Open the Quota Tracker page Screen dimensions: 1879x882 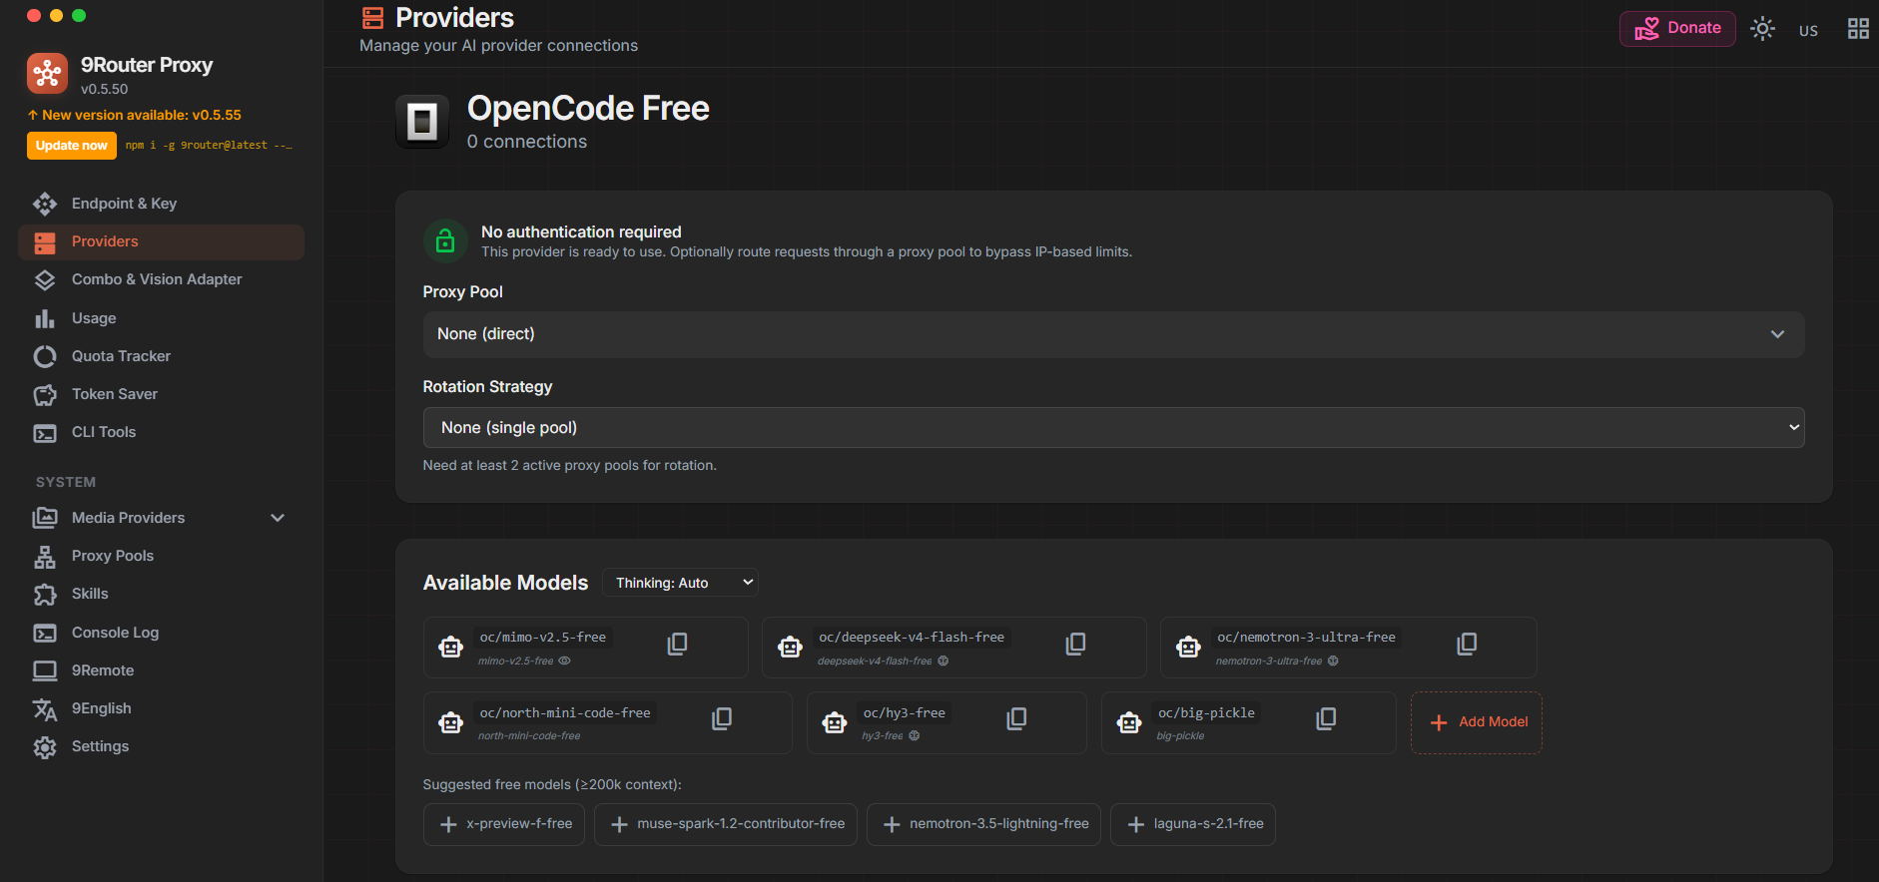161,356
